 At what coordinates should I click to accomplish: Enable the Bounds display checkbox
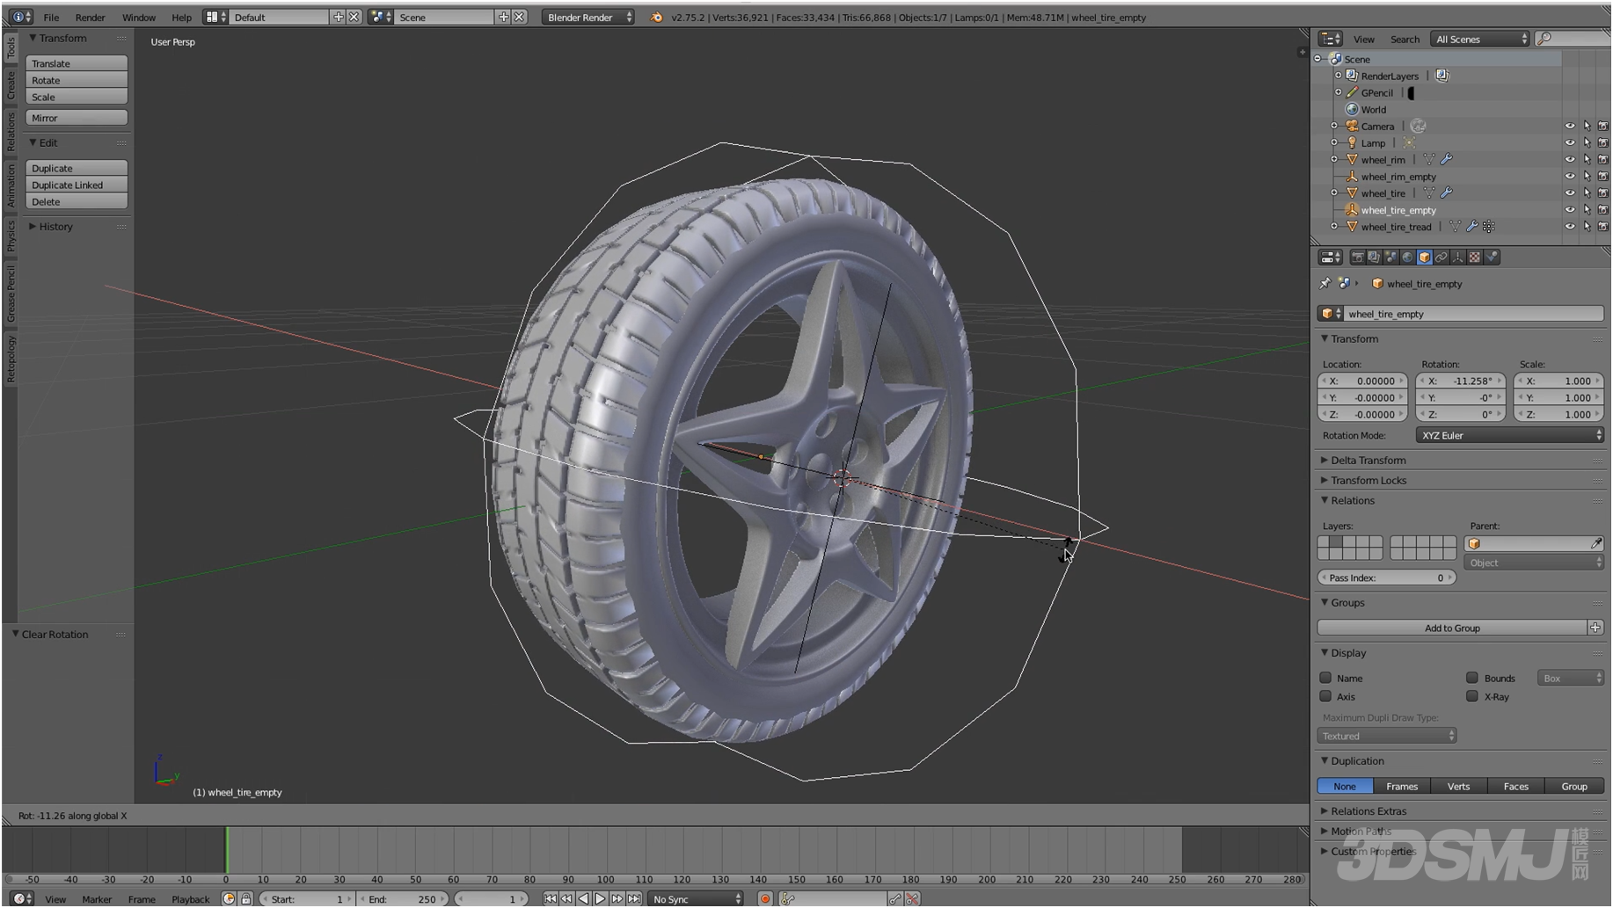pos(1472,678)
